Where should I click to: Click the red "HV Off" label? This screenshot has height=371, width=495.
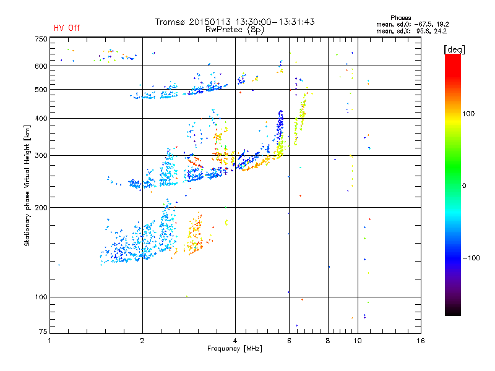click(x=67, y=28)
